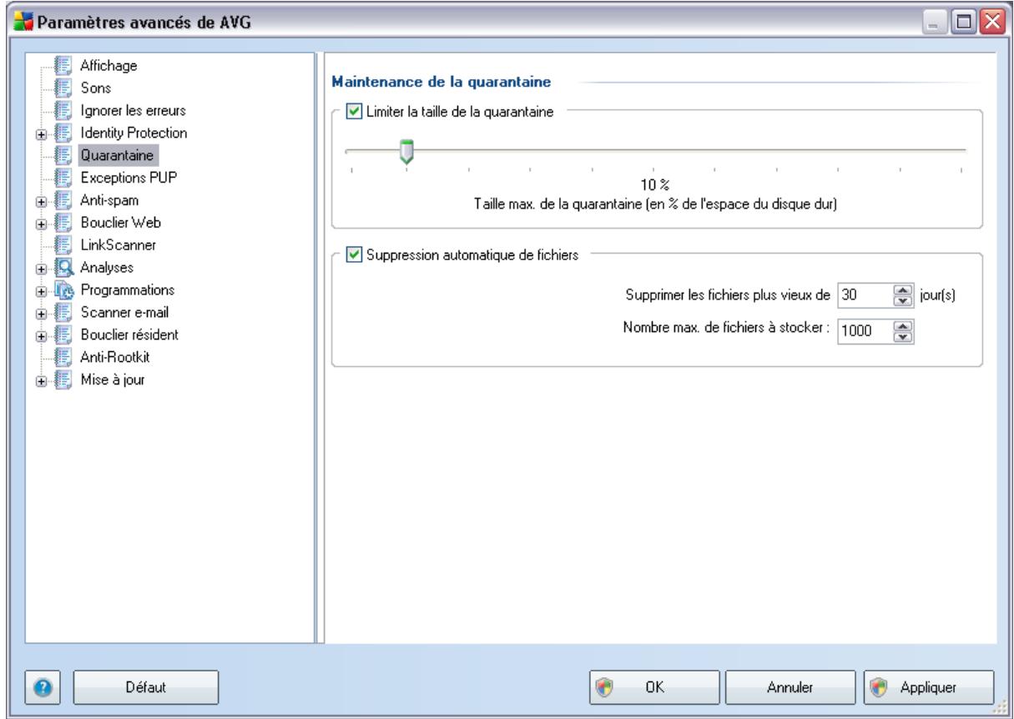Expand the Scanner e-mail node
Image resolution: width=1014 pixels, height=719 pixels.
tap(40, 314)
